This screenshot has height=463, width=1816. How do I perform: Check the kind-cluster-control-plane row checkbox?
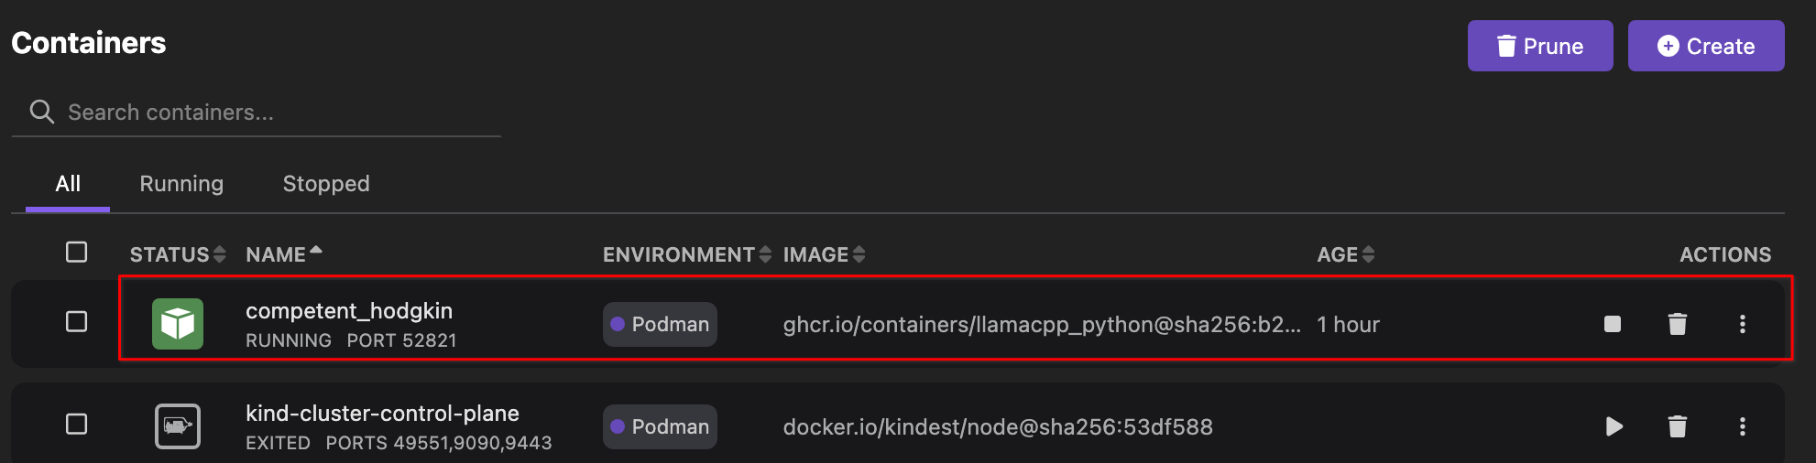point(77,425)
